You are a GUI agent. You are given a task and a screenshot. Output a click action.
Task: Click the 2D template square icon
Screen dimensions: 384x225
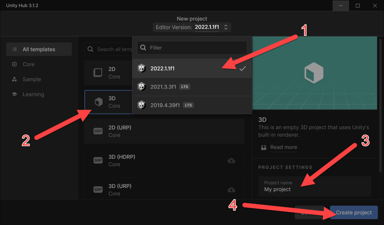(x=98, y=72)
